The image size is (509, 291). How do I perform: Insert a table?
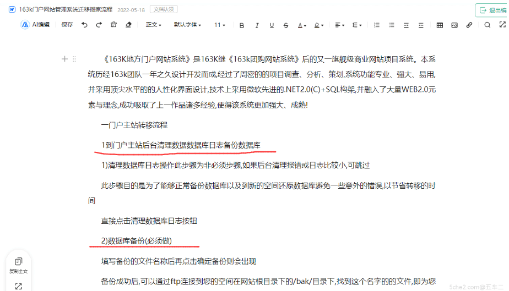440,25
